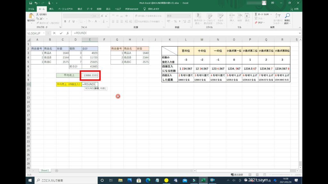Open the 挿入 ribbon tab
The width and height of the screenshot is (328, 184).
click(51, 9)
